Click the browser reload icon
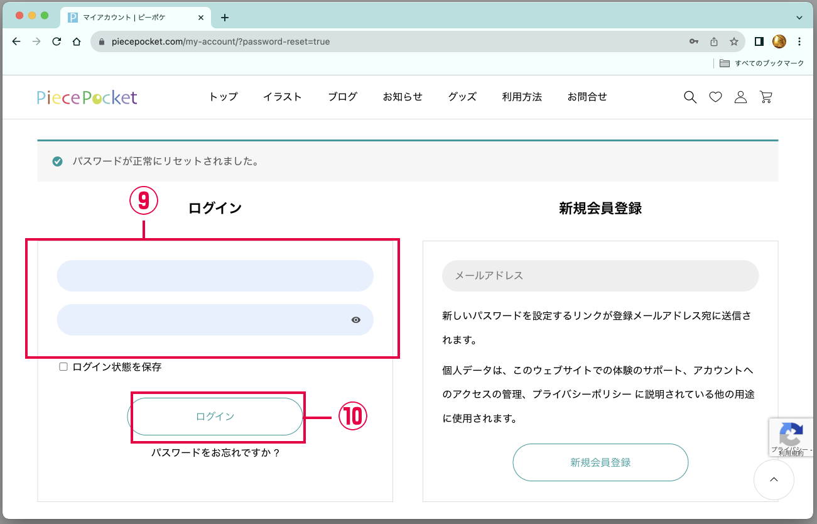The height and width of the screenshot is (524, 817). (57, 41)
